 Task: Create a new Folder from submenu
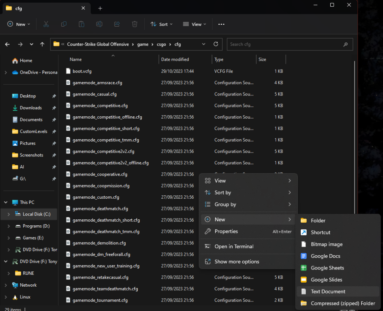tap(338, 220)
